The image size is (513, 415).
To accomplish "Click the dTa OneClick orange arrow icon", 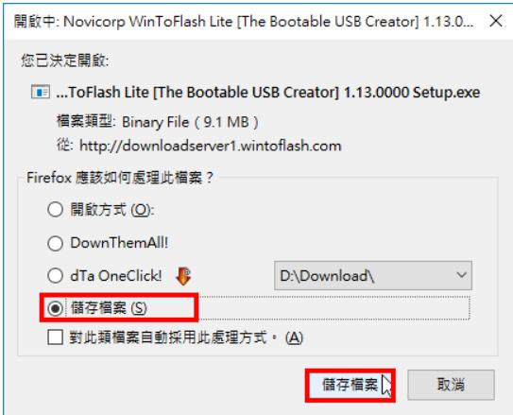I will (x=183, y=276).
